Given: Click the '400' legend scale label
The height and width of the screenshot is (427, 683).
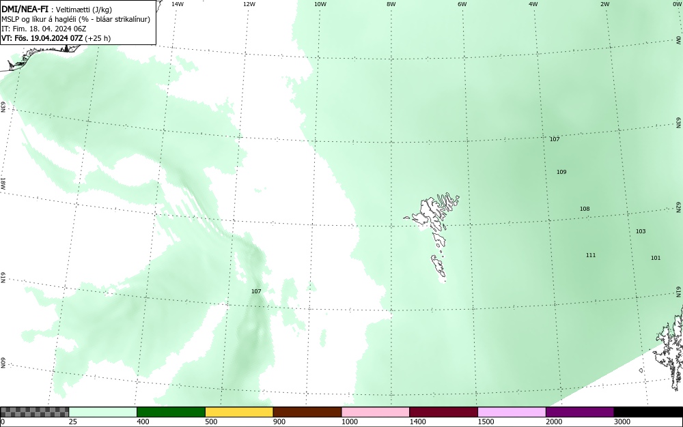Looking at the screenshot, I should (143, 422).
